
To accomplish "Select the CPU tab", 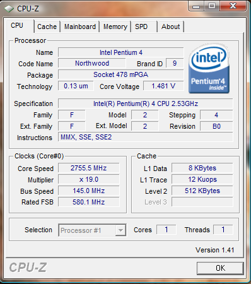I will coord(20,26).
